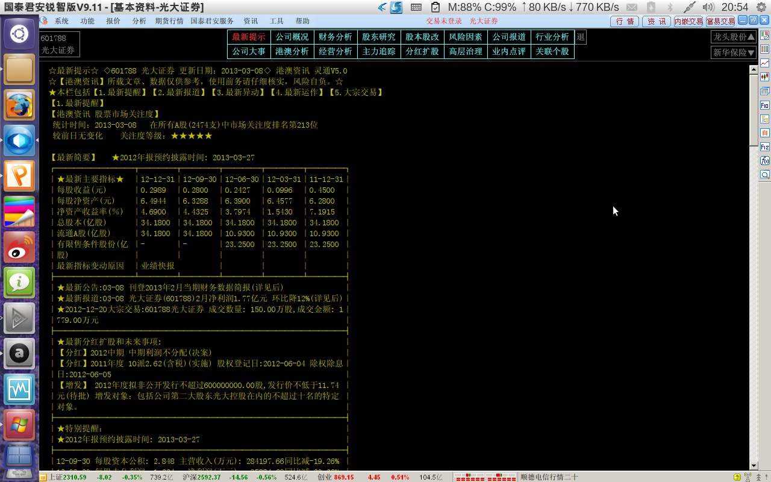Open the colored grid icon in right sidebar
The height and width of the screenshot is (482, 771).
coord(765,49)
